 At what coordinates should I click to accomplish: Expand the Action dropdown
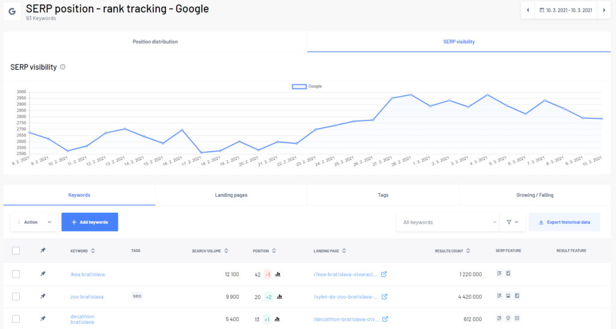(34, 222)
